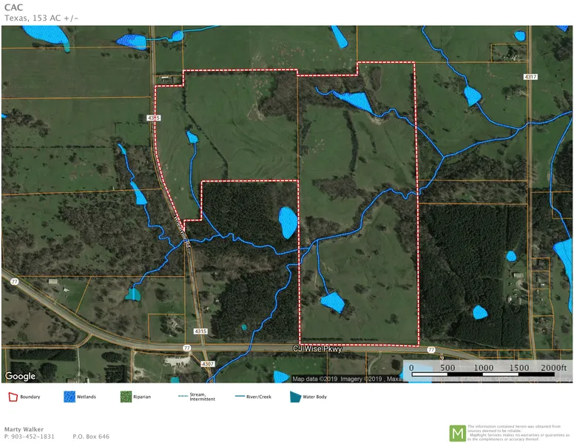Click the large wetland inside the wooded cutout
The image size is (574, 444).
tap(288, 222)
